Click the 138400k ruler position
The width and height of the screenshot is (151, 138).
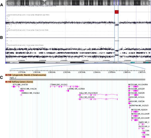point(97,72)
